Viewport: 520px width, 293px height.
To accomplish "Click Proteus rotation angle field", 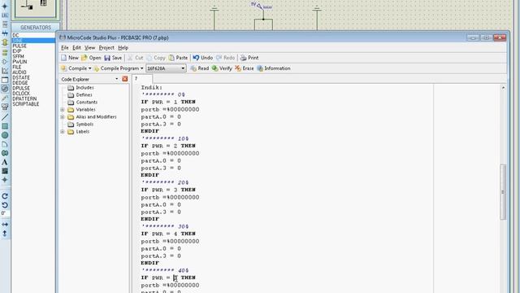I will coord(5,213).
